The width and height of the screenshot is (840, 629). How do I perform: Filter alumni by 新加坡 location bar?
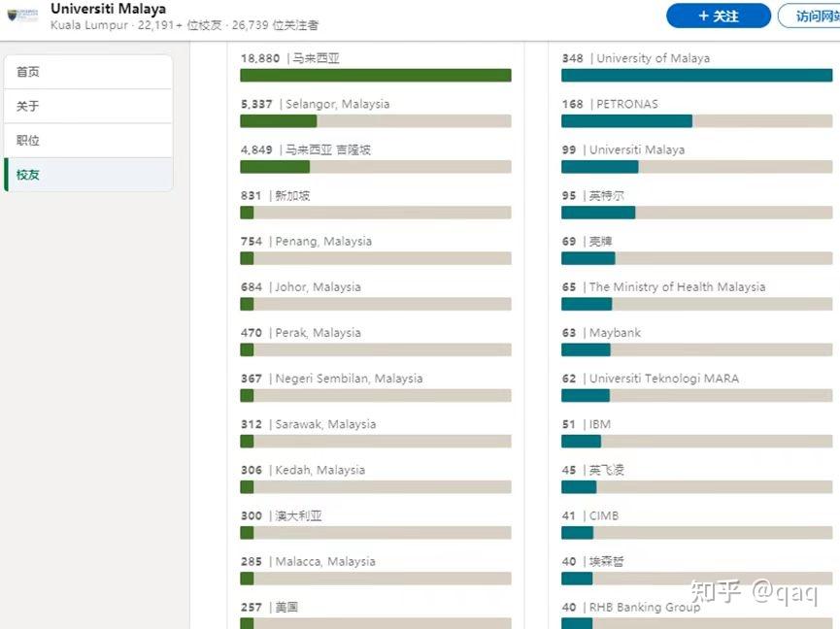tap(375, 212)
